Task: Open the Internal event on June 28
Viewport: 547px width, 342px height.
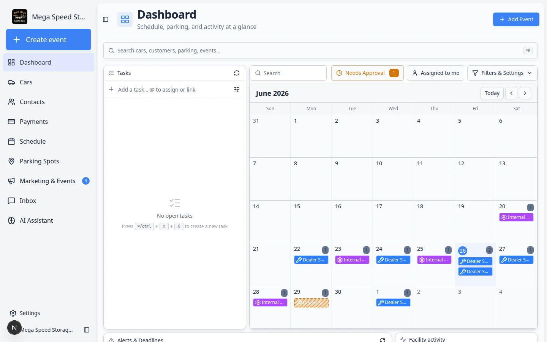Action: [270, 302]
